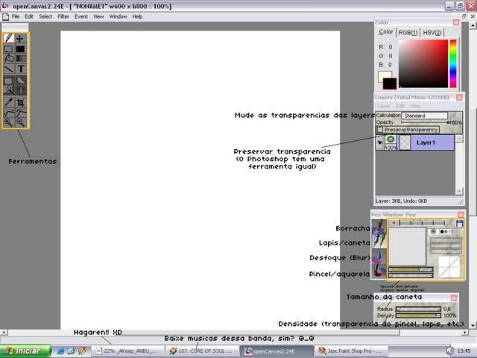Click the pen Density slider
This screenshot has height=358, width=477.
pos(419,315)
